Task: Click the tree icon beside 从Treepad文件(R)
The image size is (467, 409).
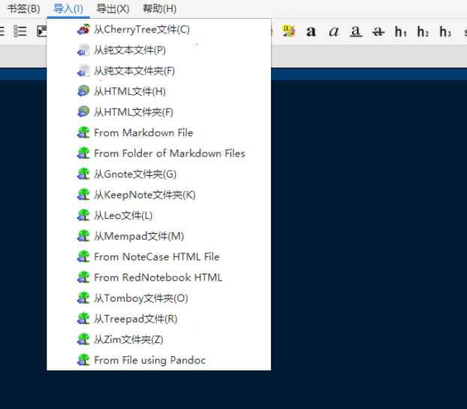Action: 83,319
